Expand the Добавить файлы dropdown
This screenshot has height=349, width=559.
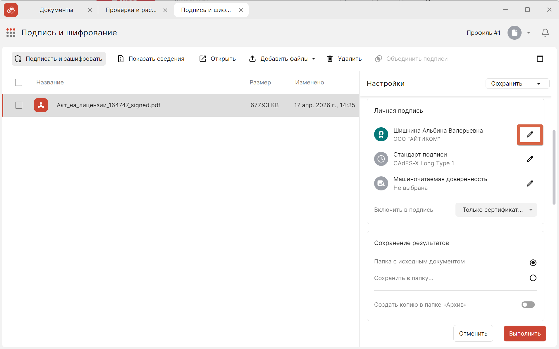pyautogui.click(x=314, y=59)
